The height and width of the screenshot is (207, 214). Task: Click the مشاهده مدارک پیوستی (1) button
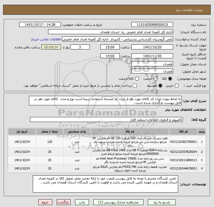coord(118,202)
